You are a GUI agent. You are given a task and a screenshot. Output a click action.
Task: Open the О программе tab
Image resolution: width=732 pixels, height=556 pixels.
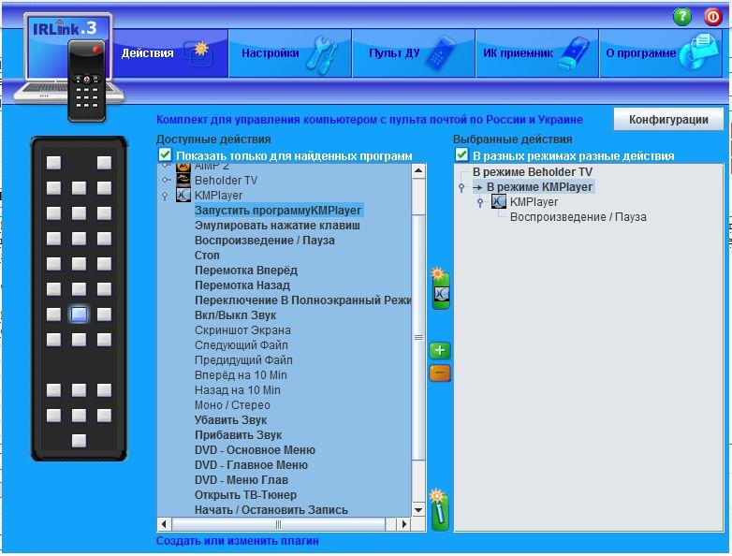661,53
